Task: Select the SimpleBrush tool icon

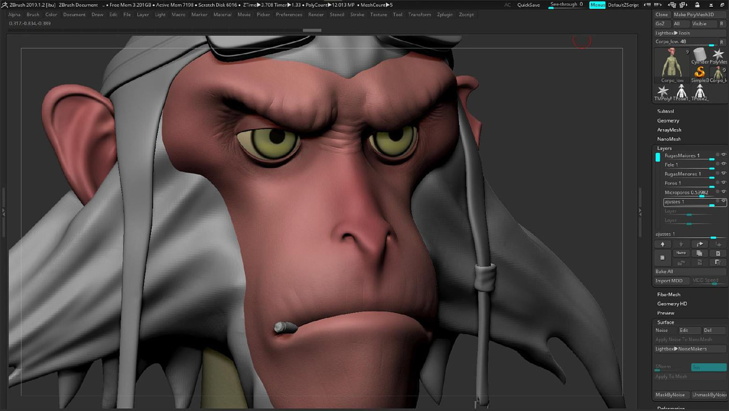Action: tap(699, 74)
